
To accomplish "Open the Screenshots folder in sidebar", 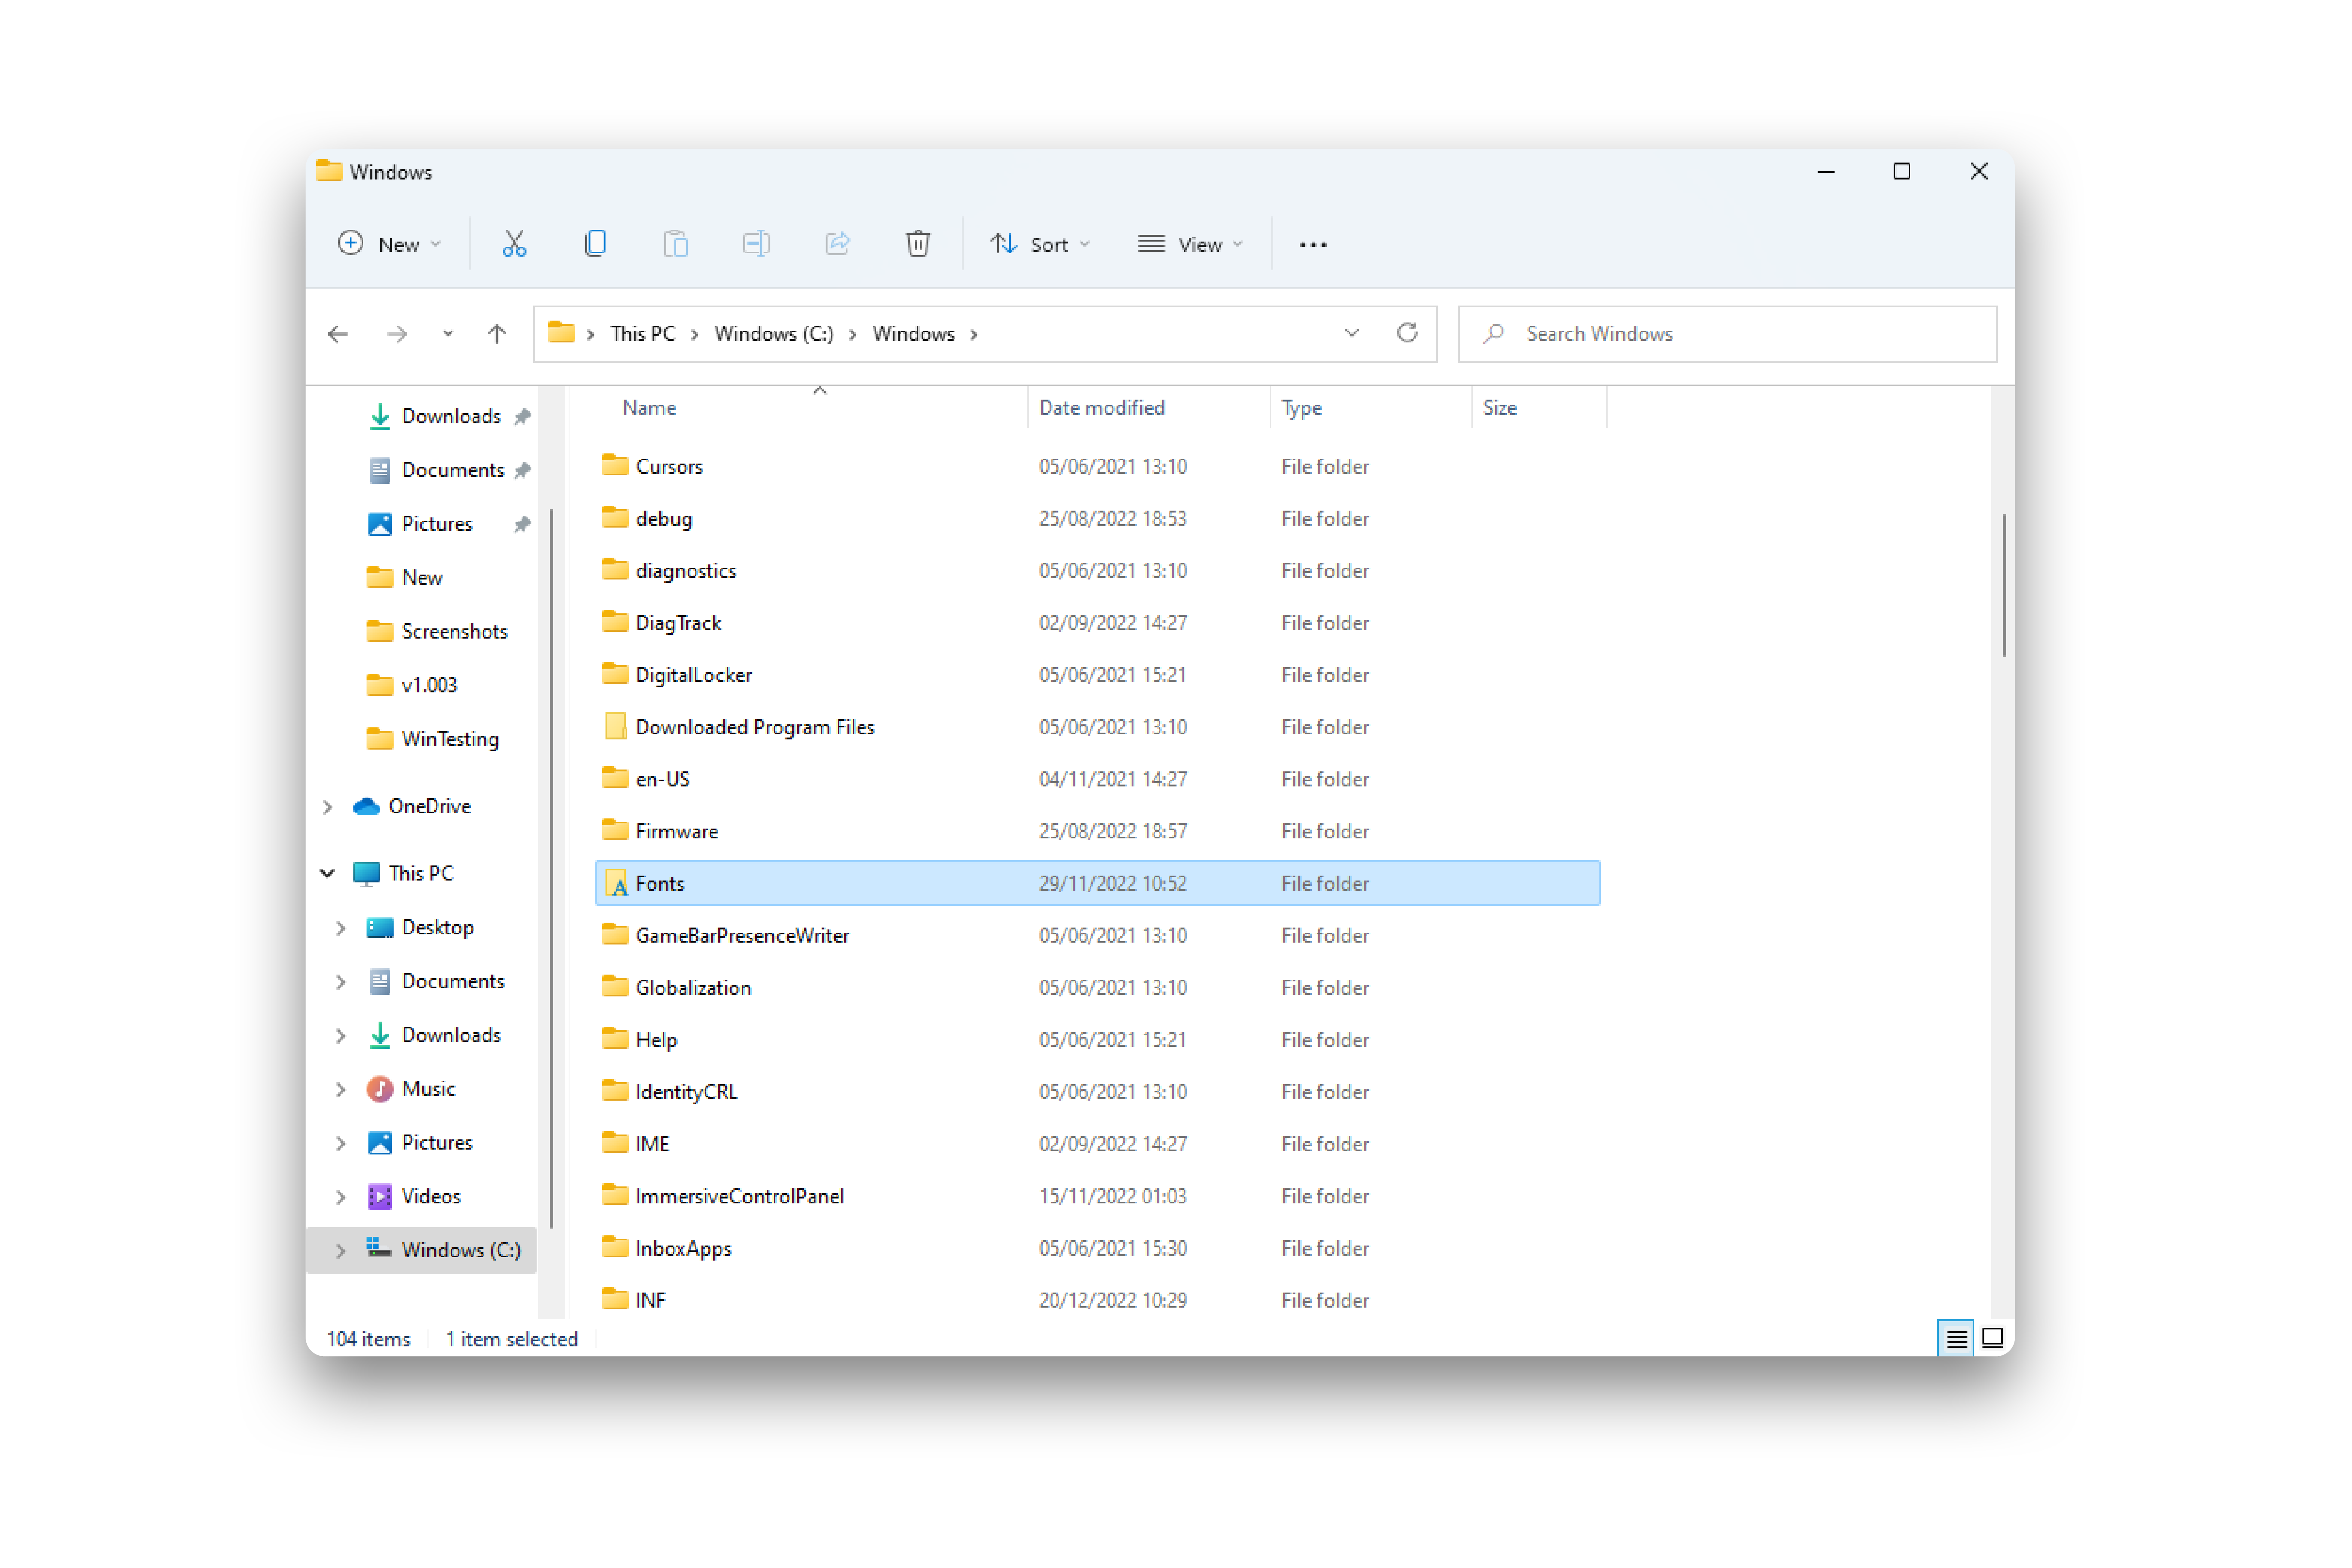I will pyautogui.click(x=454, y=632).
